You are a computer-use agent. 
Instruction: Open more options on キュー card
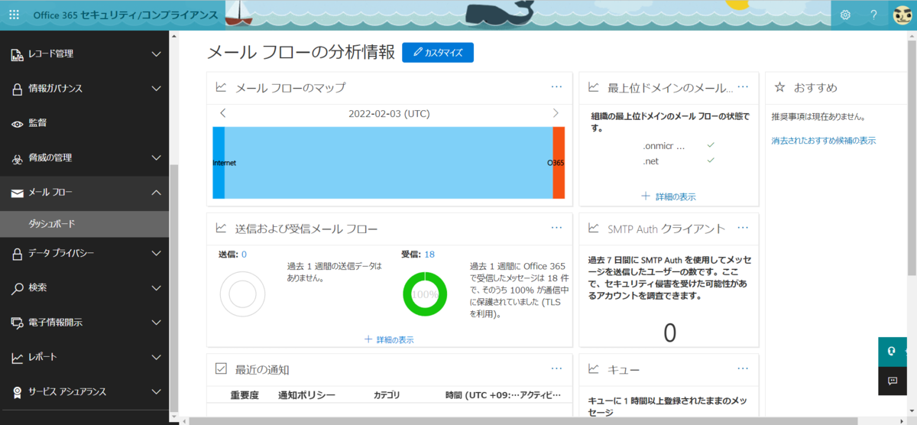[743, 368]
